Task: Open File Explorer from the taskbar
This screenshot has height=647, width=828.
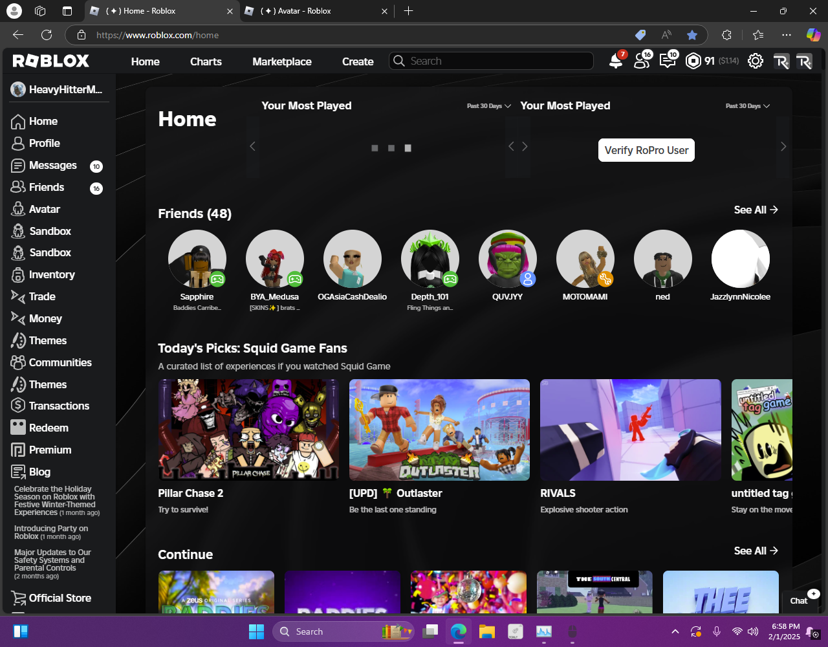Action: pos(486,631)
